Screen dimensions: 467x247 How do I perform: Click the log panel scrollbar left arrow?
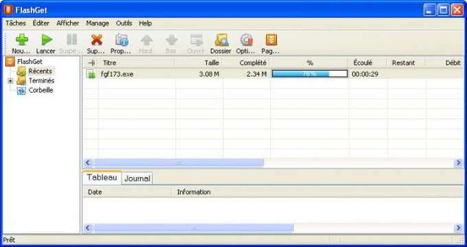click(88, 228)
